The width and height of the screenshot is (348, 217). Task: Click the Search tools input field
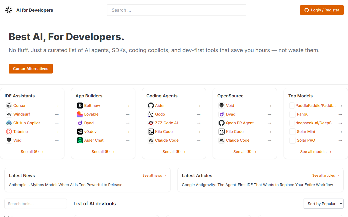(x=36, y=204)
